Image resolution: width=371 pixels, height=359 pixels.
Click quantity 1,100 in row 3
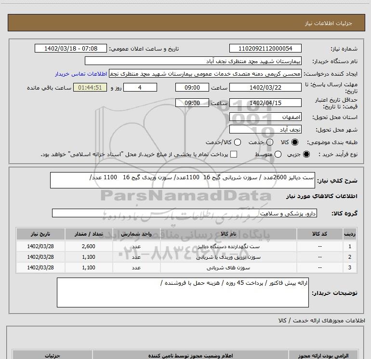click(x=89, y=267)
